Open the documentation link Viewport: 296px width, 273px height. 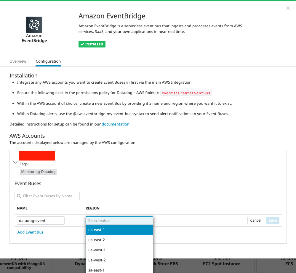coord(116,124)
